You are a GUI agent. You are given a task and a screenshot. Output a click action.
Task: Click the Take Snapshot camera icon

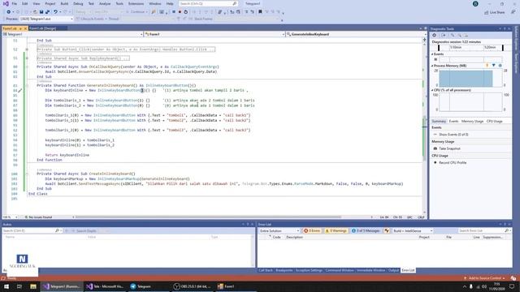click(x=435, y=148)
